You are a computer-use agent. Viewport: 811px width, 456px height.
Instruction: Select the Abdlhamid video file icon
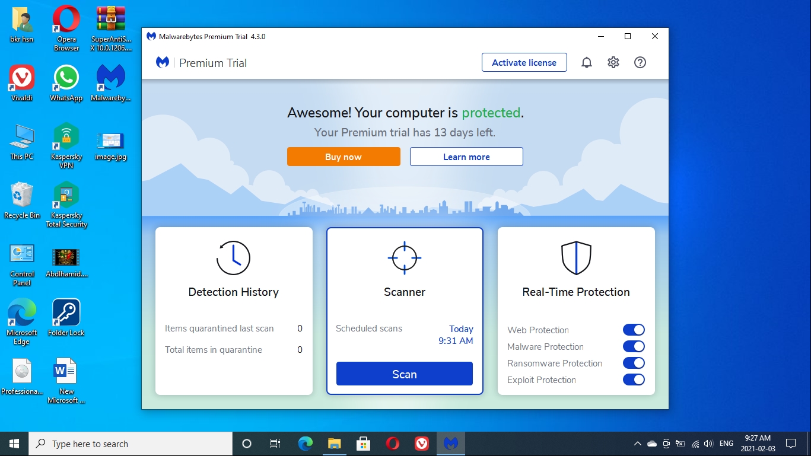tap(66, 262)
